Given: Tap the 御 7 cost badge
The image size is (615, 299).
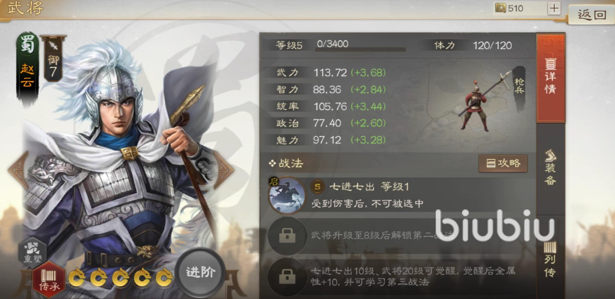Looking at the screenshot, I should pos(54,58).
